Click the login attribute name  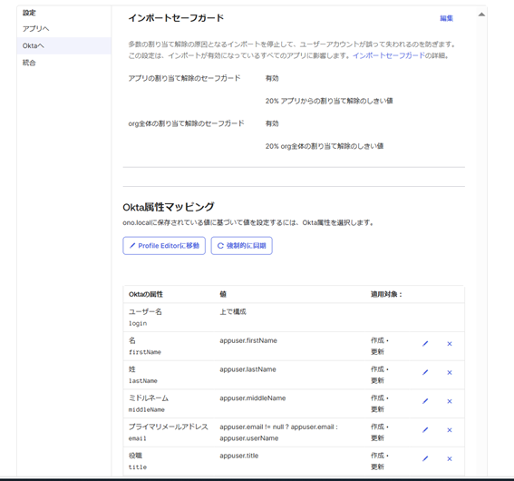tap(138, 323)
